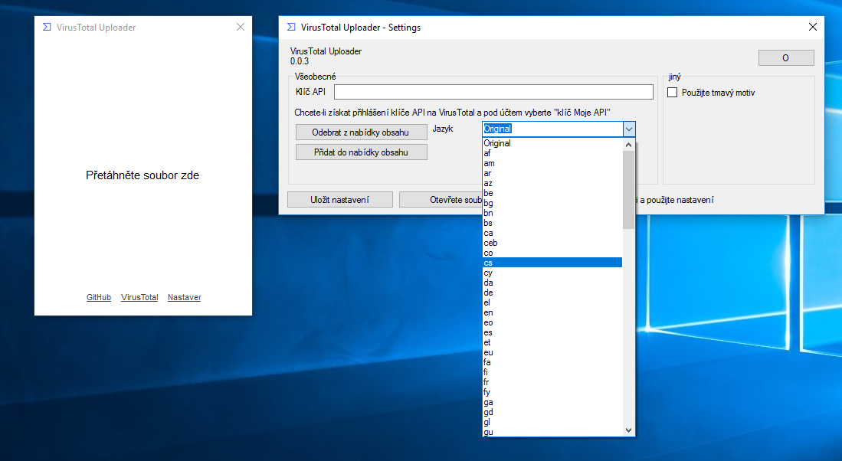Choose 'ca' in the dropdown list
Viewport: 842px width, 461px height.
point(552,233)
